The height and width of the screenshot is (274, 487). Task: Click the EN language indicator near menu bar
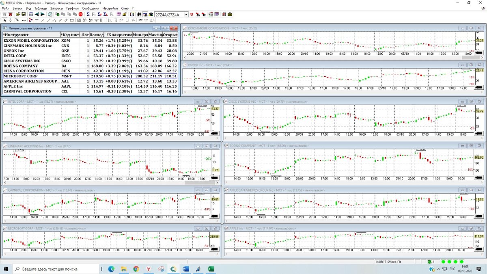[x=483, y=8]
